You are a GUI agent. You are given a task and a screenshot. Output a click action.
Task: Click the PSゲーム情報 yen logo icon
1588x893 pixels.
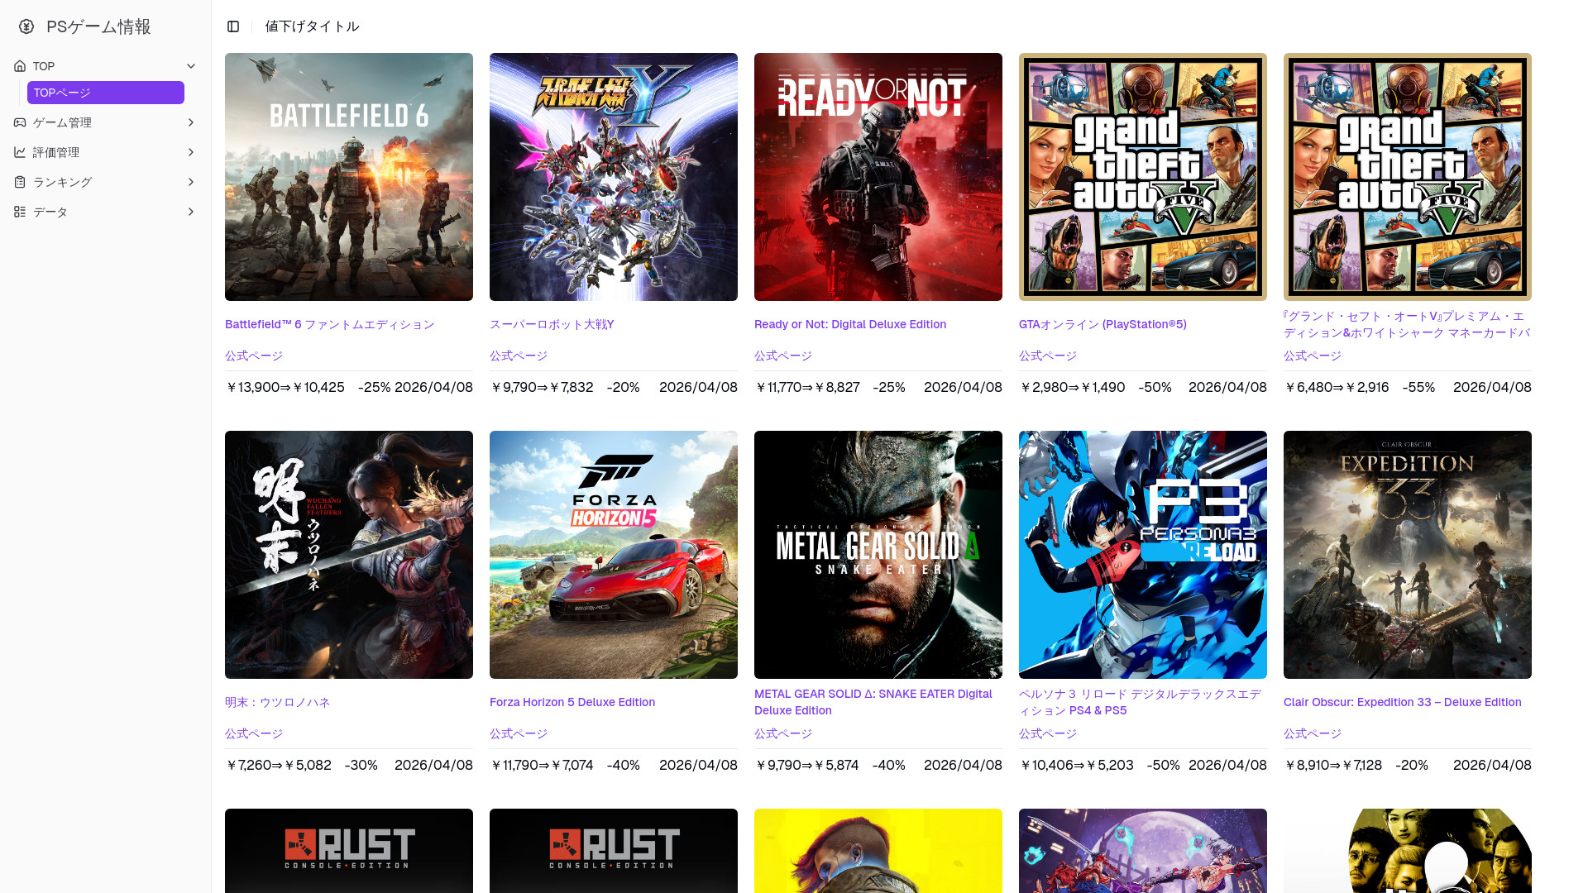pos(26,26)
